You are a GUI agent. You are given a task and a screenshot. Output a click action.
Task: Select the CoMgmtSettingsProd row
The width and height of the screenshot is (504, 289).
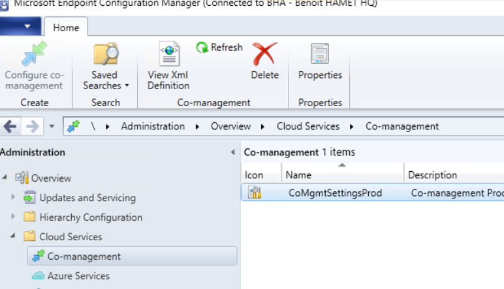(x=335, y=193)
